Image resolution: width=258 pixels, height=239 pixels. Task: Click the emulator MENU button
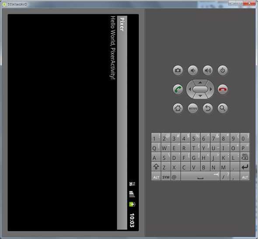pyautogui.click(x=193, y=108)
